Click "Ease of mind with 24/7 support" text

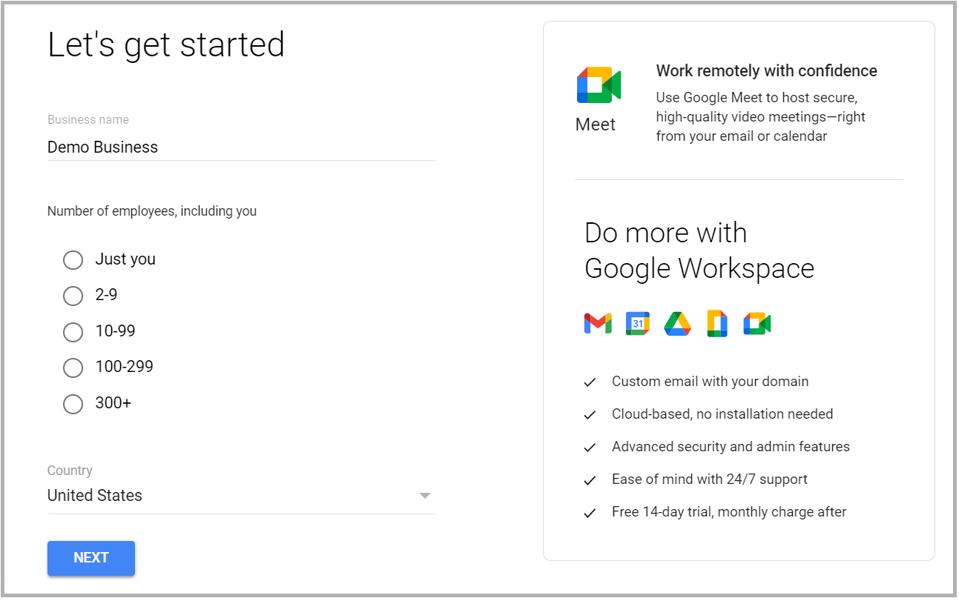click(709, 479)
